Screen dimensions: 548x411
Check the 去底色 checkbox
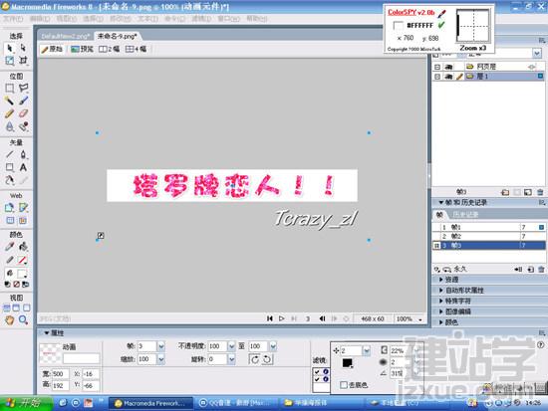[344, 385]
